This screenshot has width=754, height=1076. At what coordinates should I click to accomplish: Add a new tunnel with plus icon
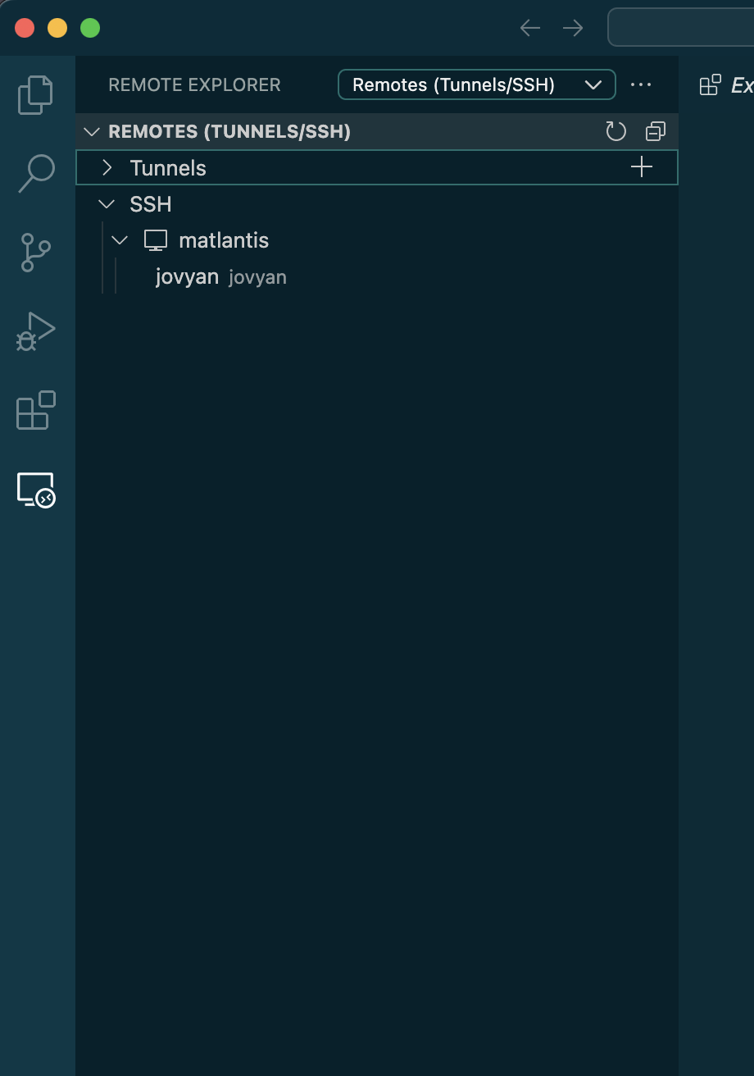642,167
